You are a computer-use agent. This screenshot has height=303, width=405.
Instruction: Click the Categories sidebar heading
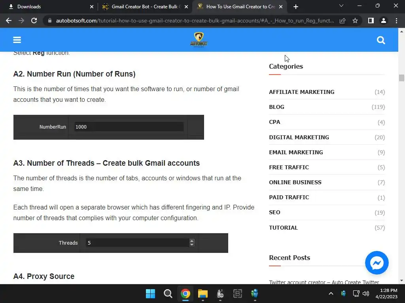[x=286, y=66]
